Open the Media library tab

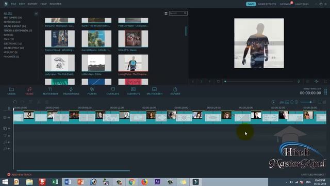point(11,91)
